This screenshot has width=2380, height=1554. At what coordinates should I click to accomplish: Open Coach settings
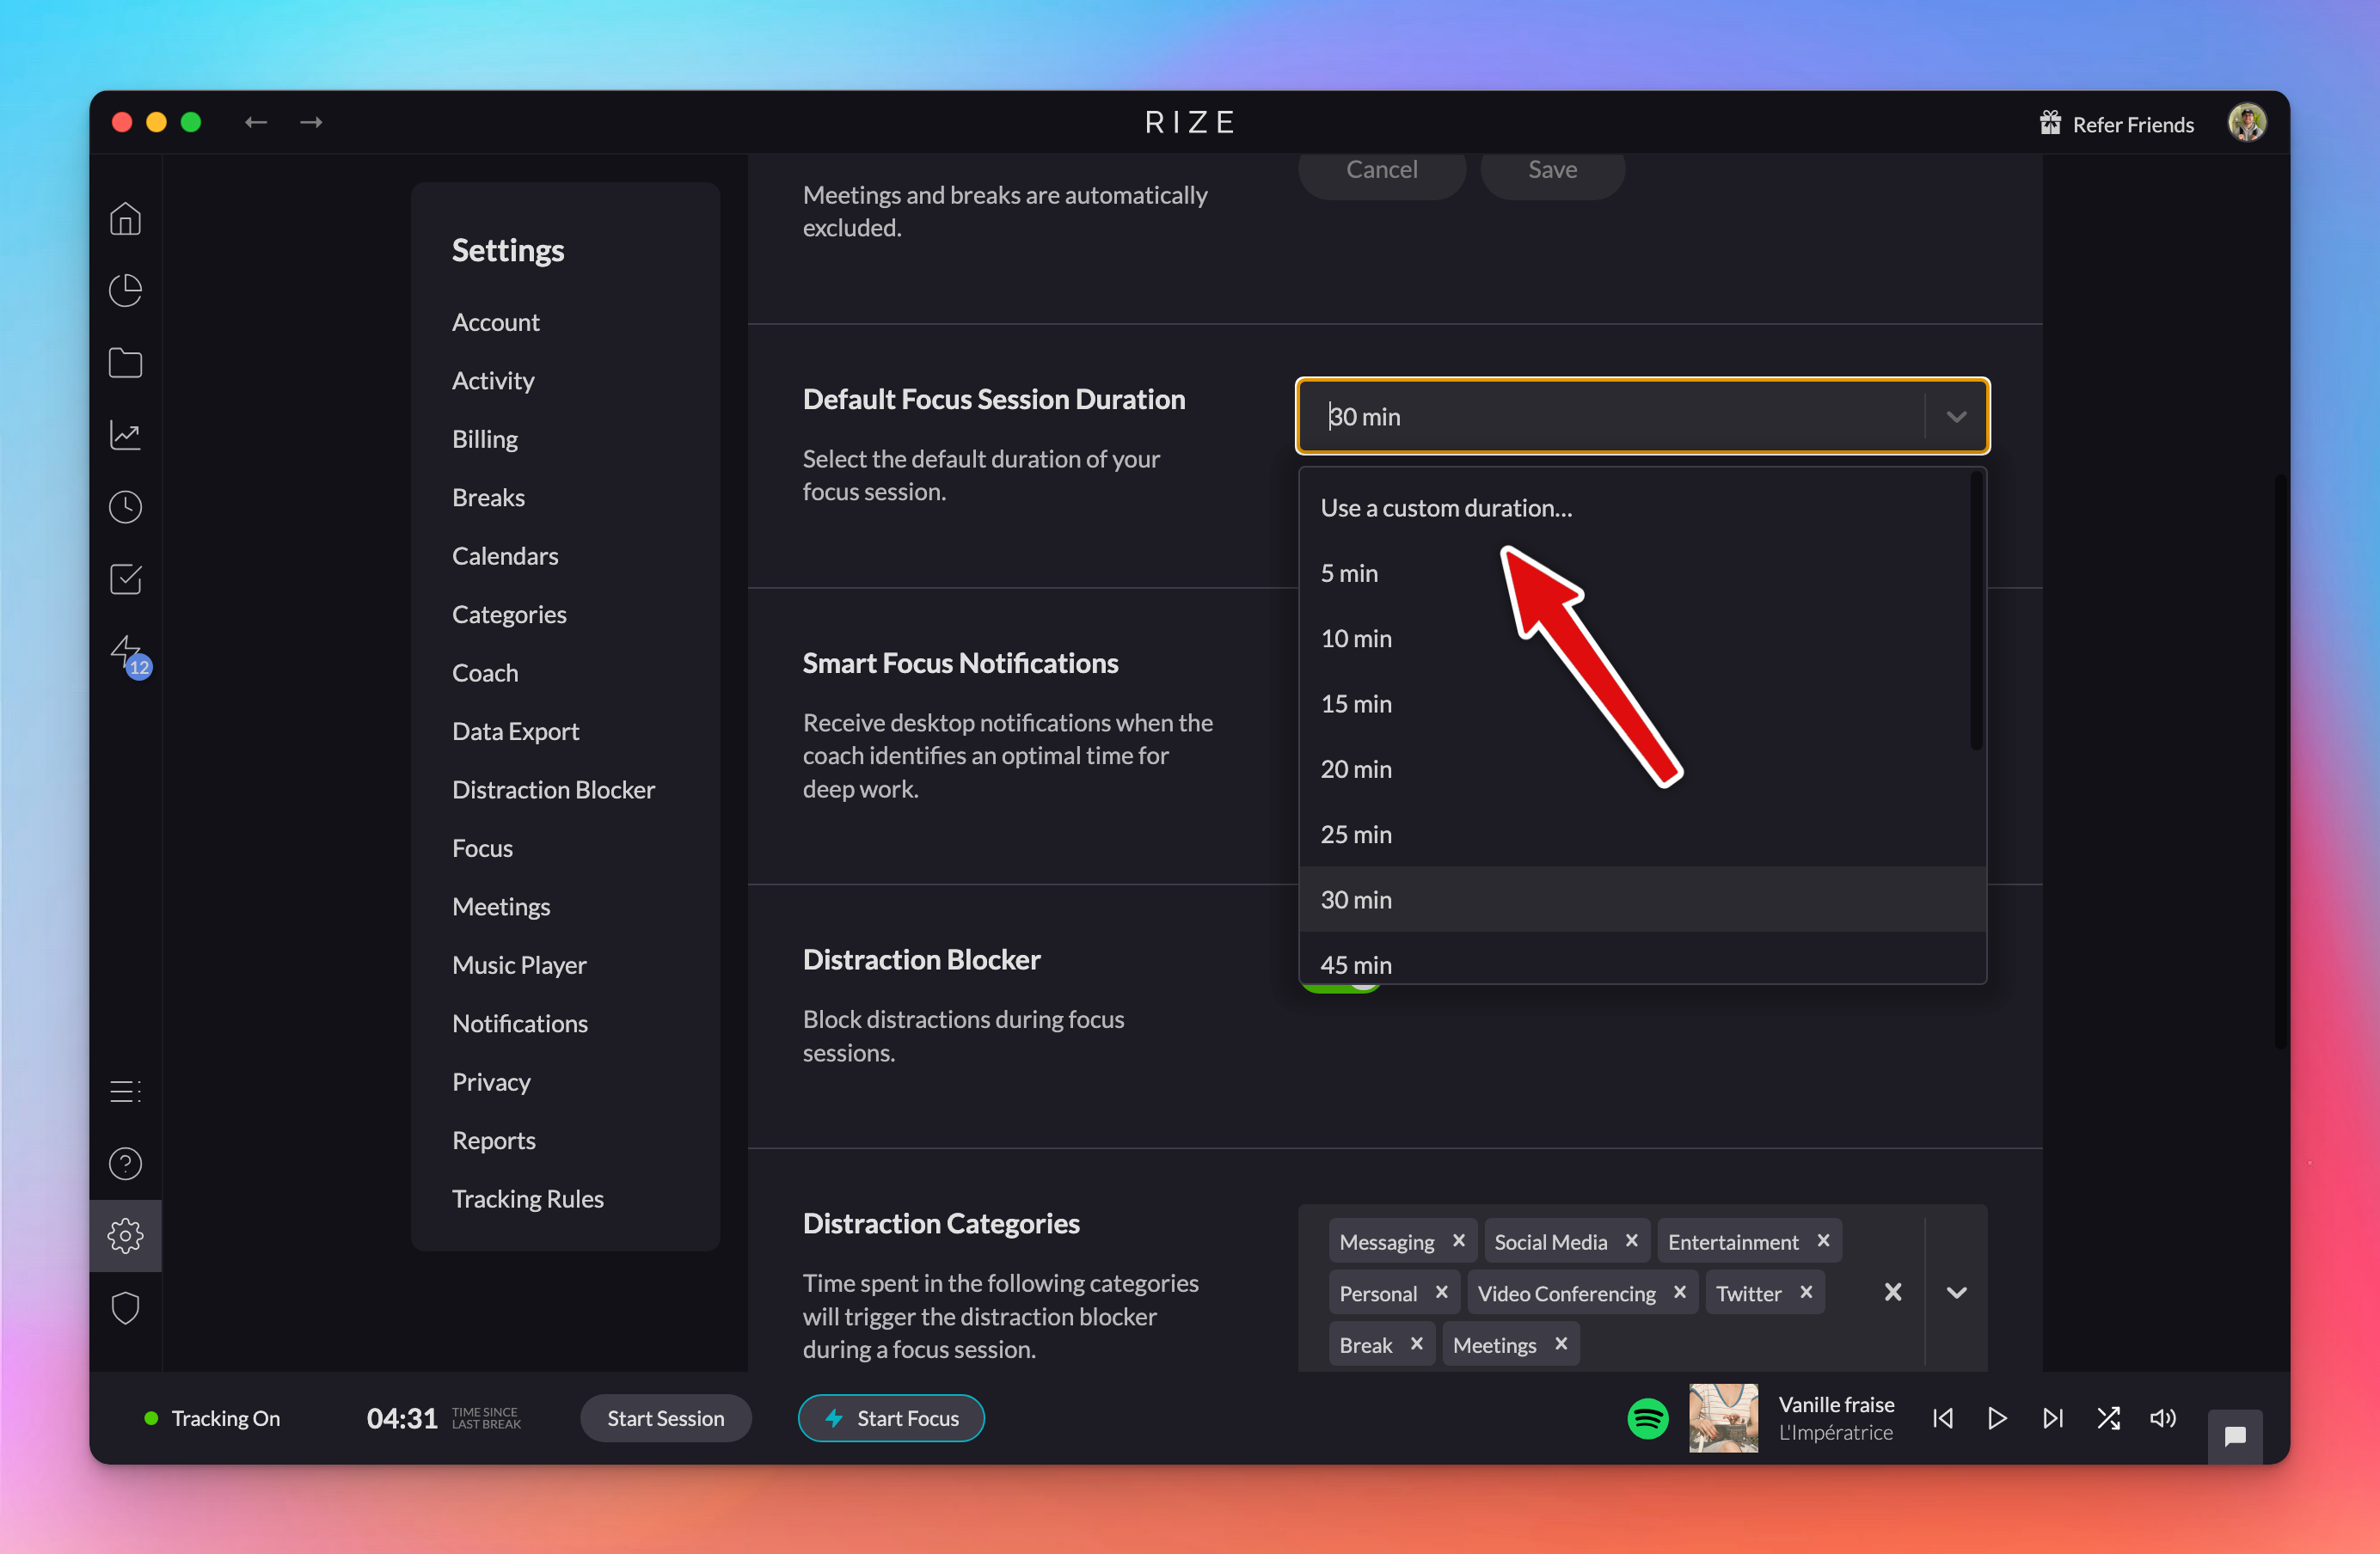[485, 672]
